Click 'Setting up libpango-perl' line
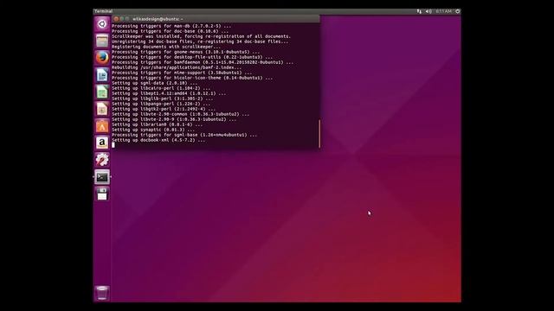 click(x=161, y=104)
